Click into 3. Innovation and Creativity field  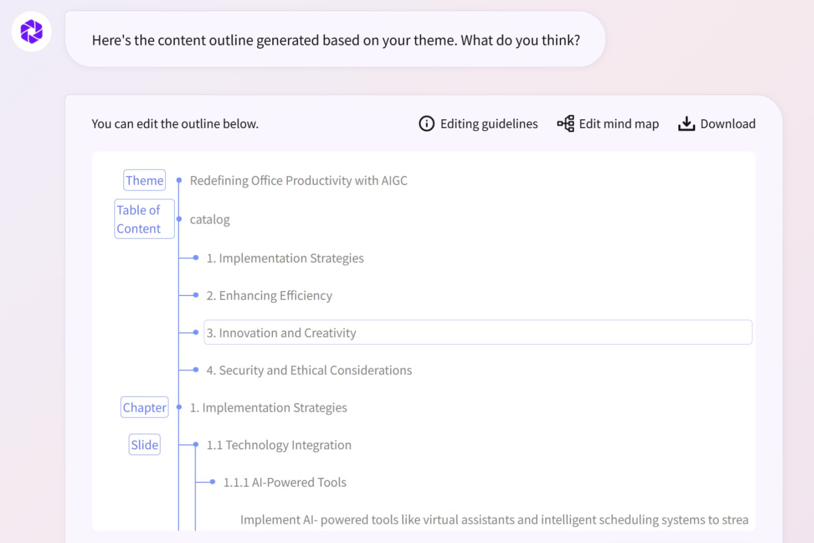[477, 332]
